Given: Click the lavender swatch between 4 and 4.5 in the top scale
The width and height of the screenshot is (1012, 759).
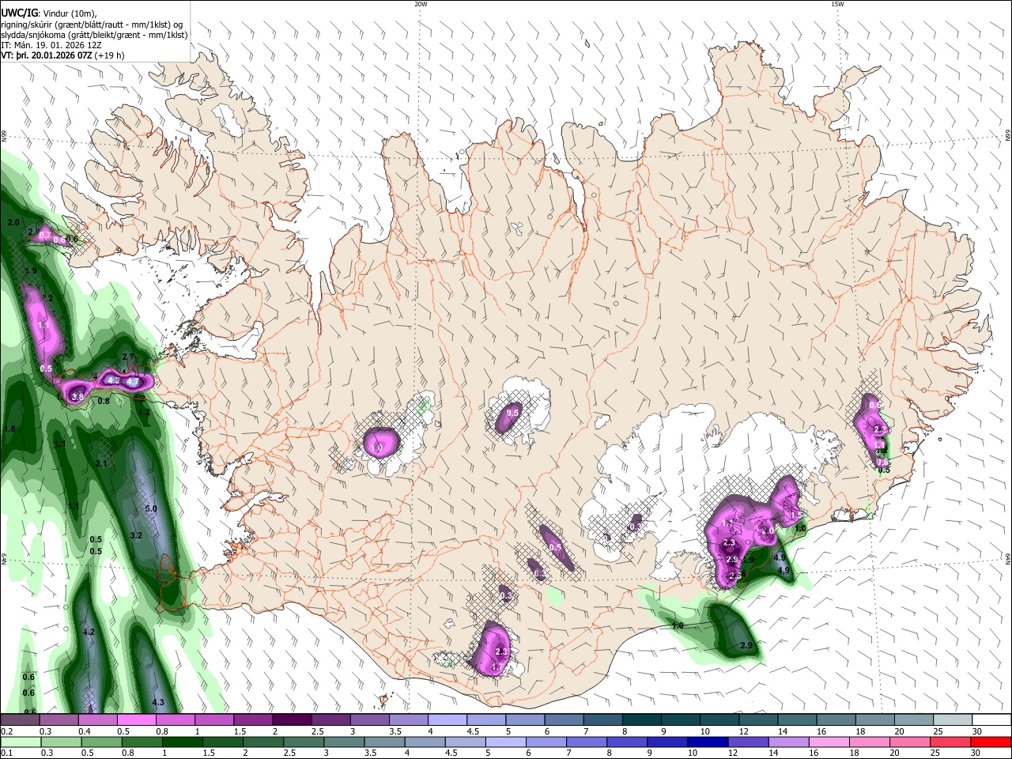Looking at the screenshot, I should 447,720.
